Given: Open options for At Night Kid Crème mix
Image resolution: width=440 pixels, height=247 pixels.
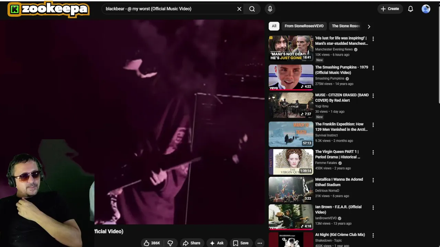Looking at the screenshot, I should [373, 235].
